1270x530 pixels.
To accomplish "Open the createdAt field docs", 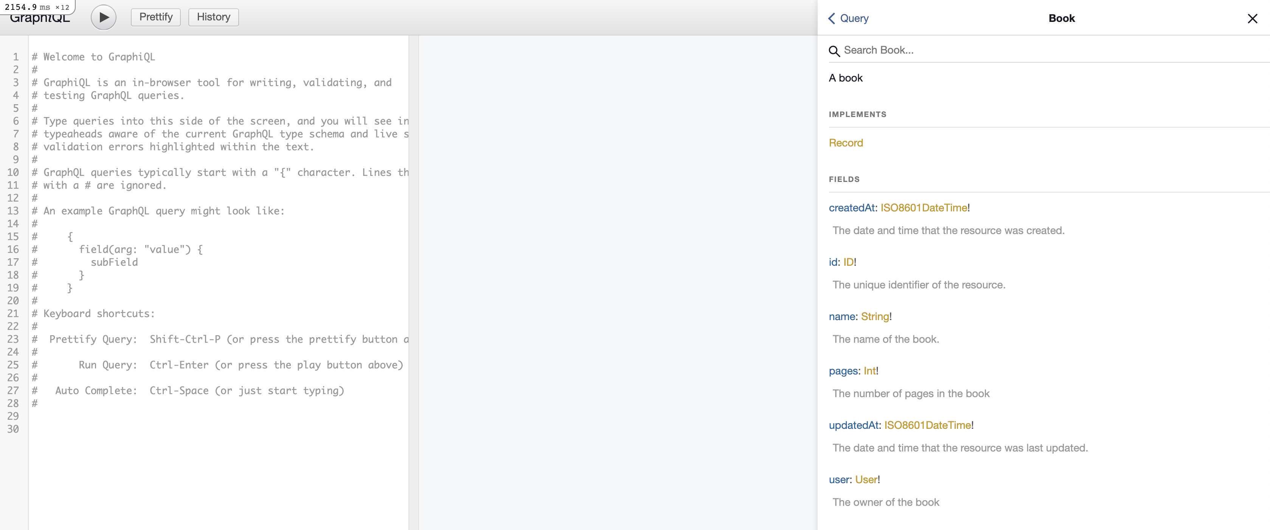I will click(x=852, y=208).
